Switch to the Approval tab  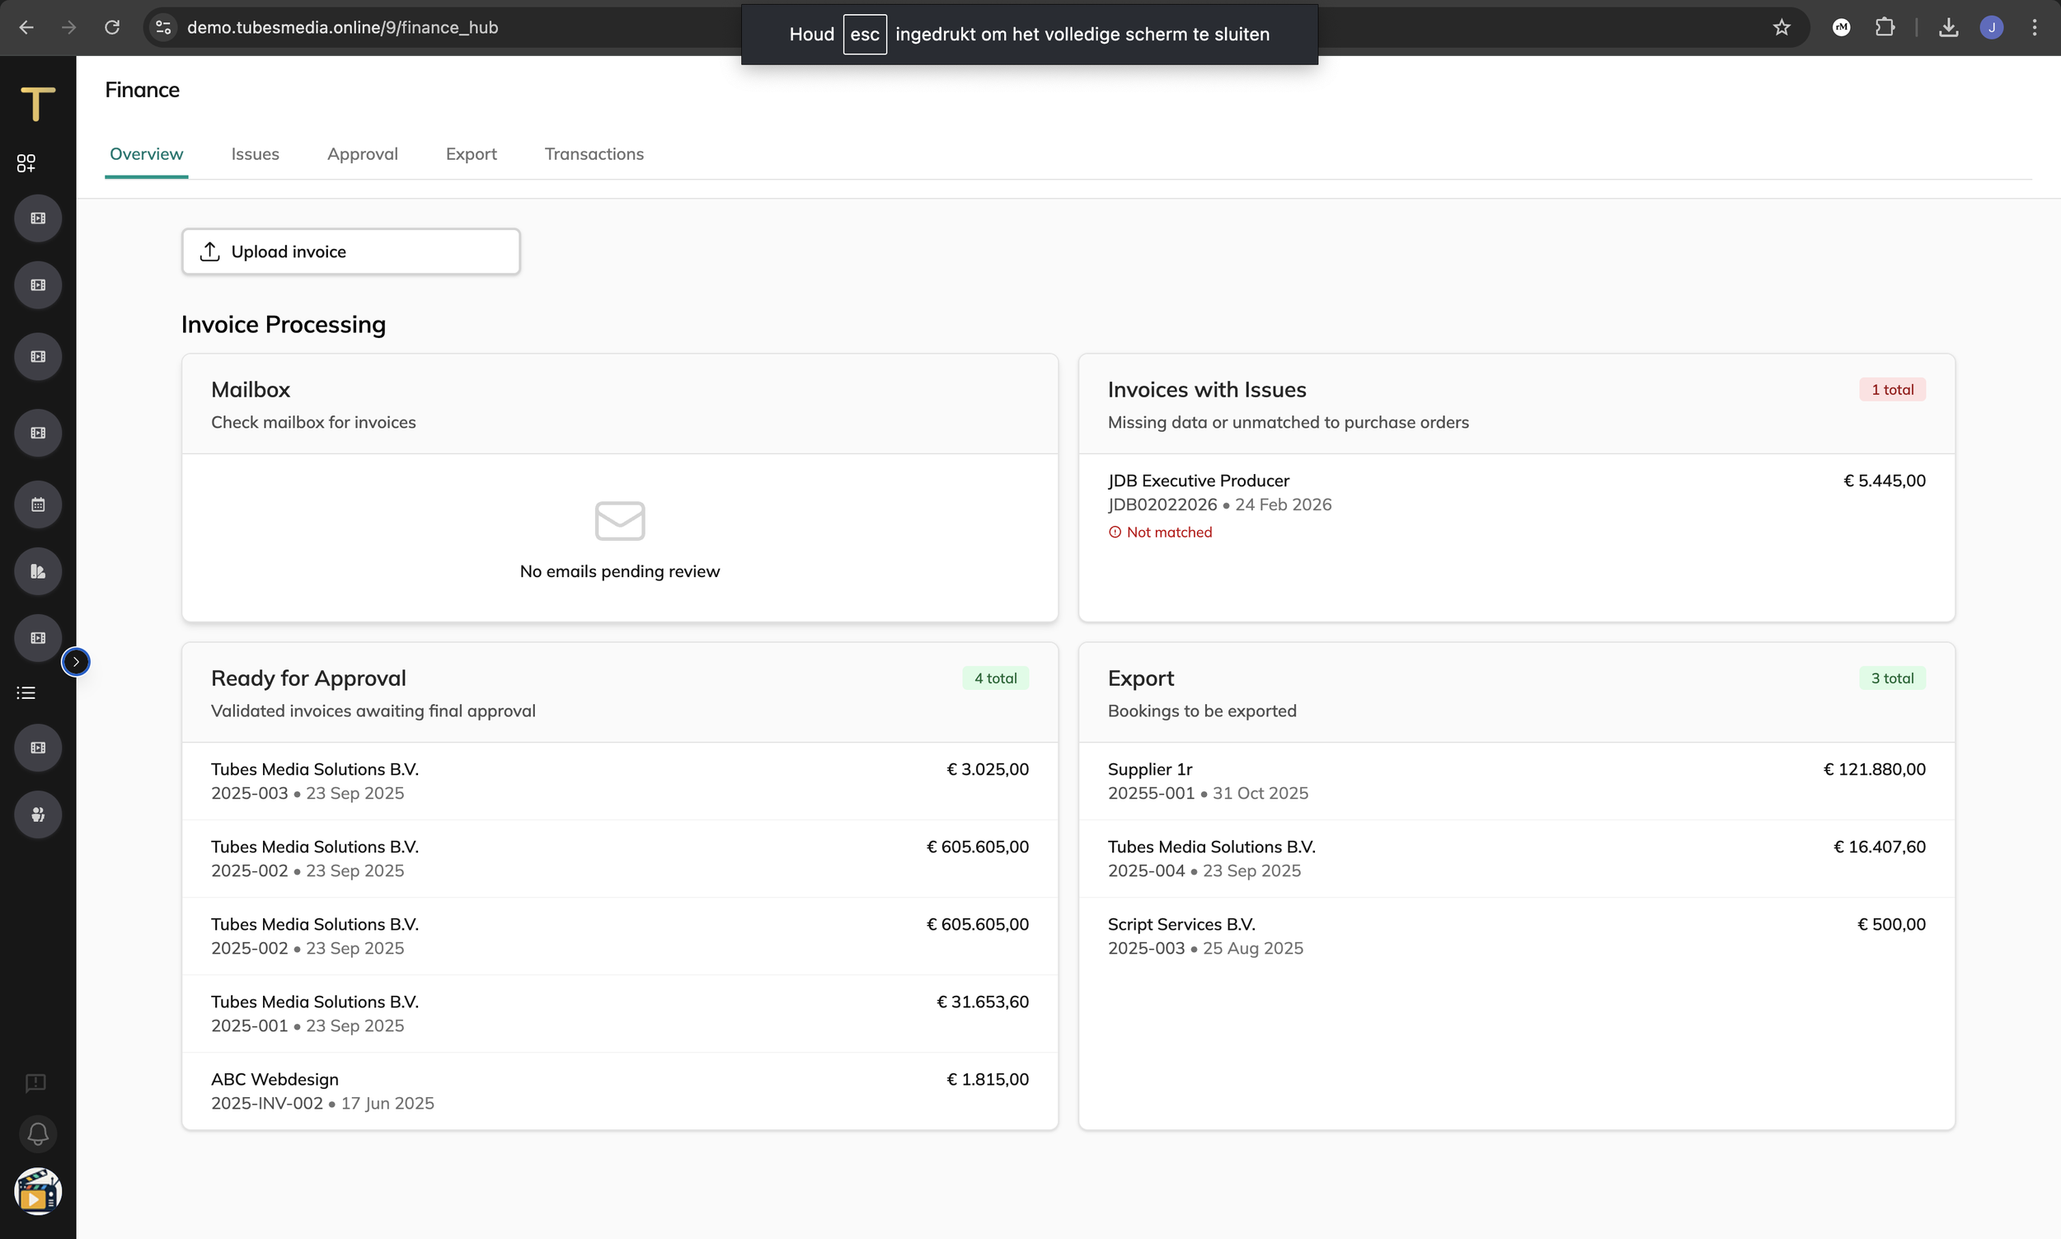(362, 153)
